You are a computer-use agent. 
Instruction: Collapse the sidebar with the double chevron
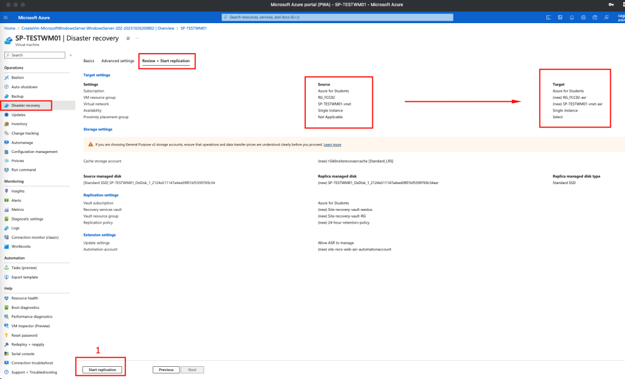[x=71, y=55]
